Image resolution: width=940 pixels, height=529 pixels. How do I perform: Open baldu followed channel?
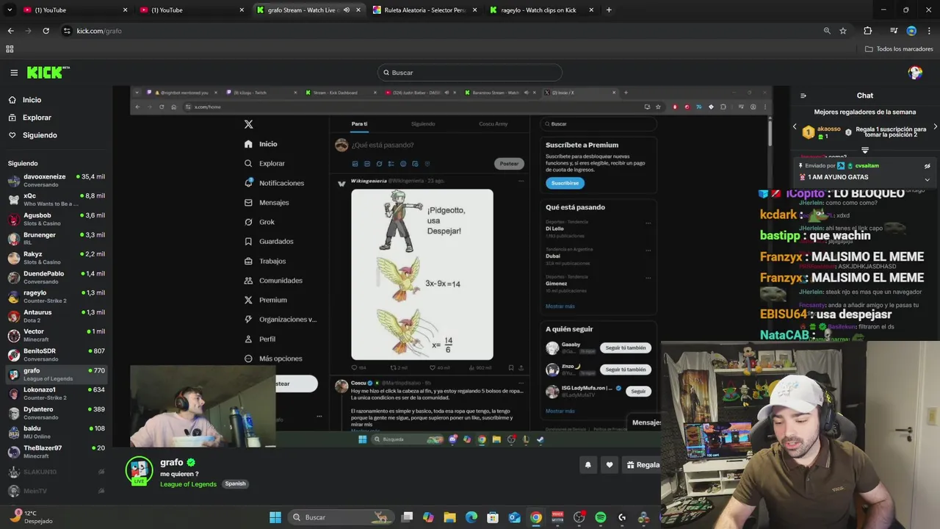57,432
